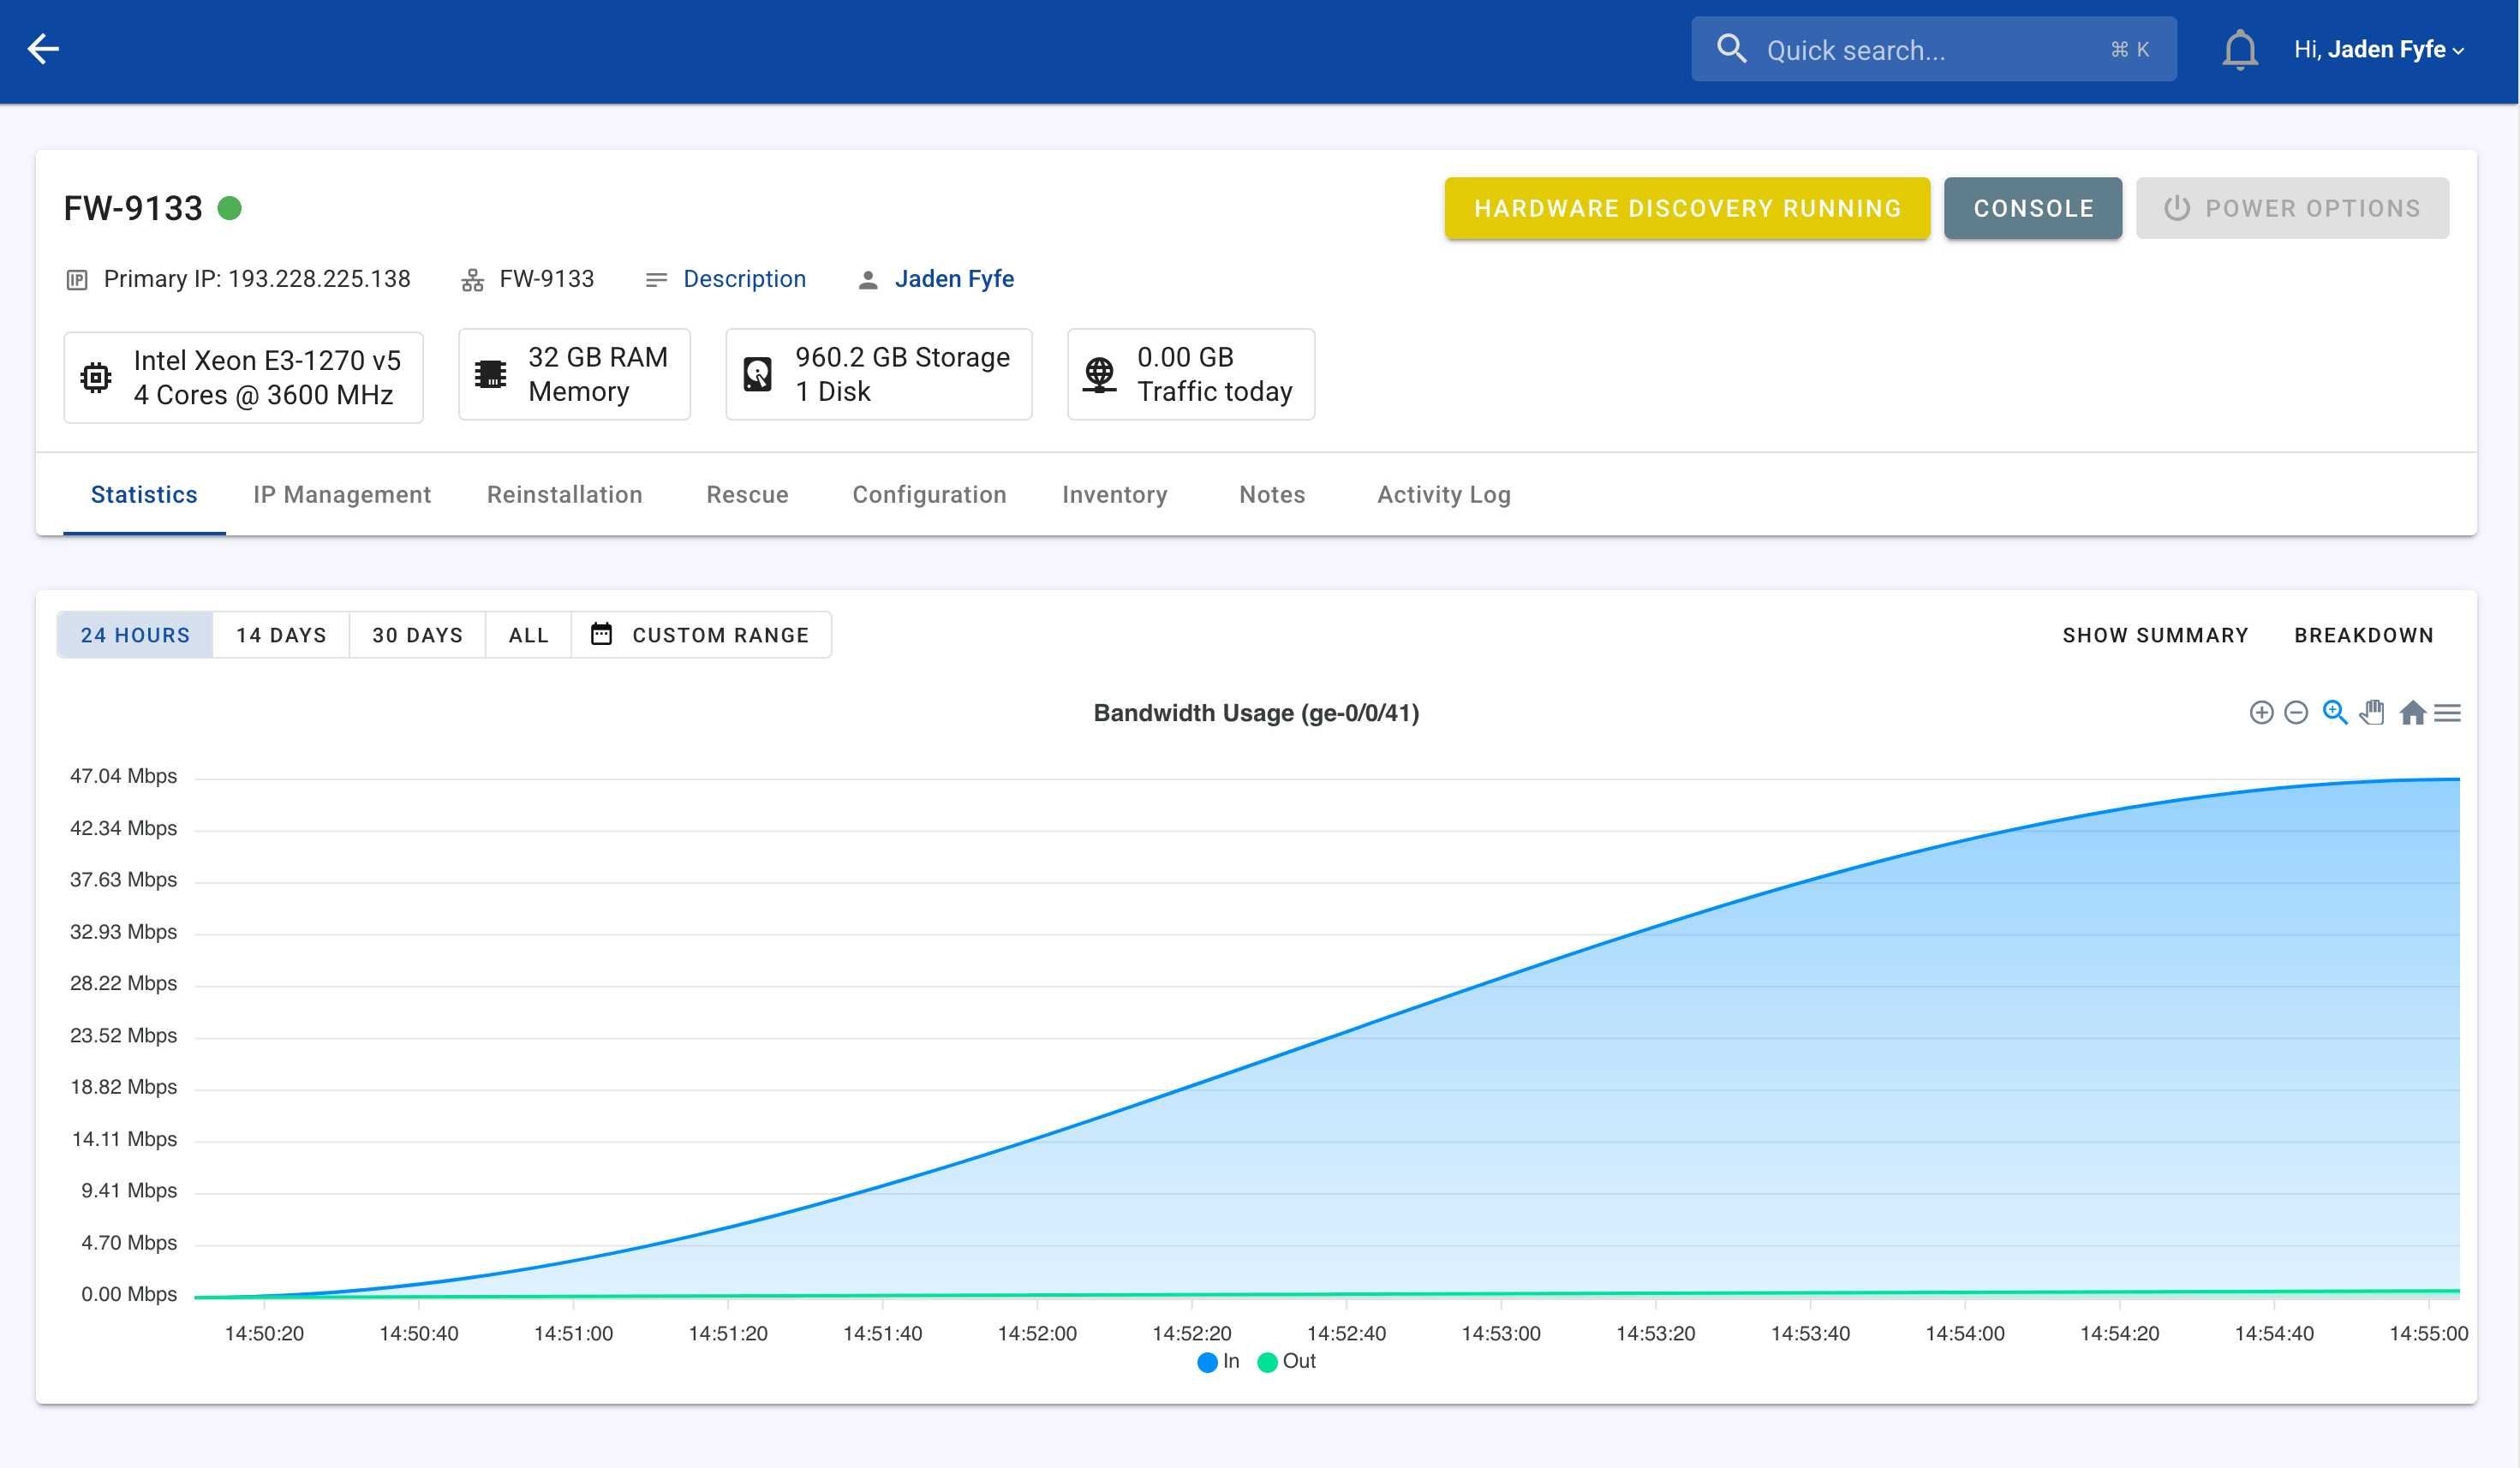Open the Reinstallation tab
This screenshot has width=2520, height=1468.
coord(565,495)
